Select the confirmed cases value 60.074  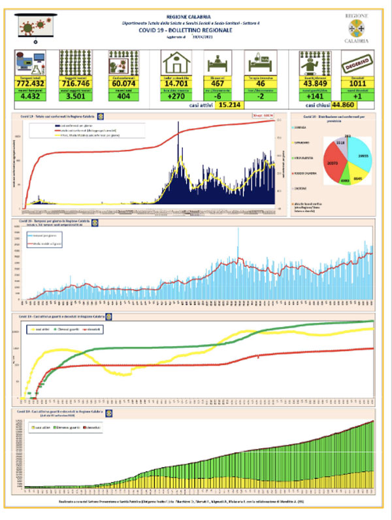tap(123, 84)
